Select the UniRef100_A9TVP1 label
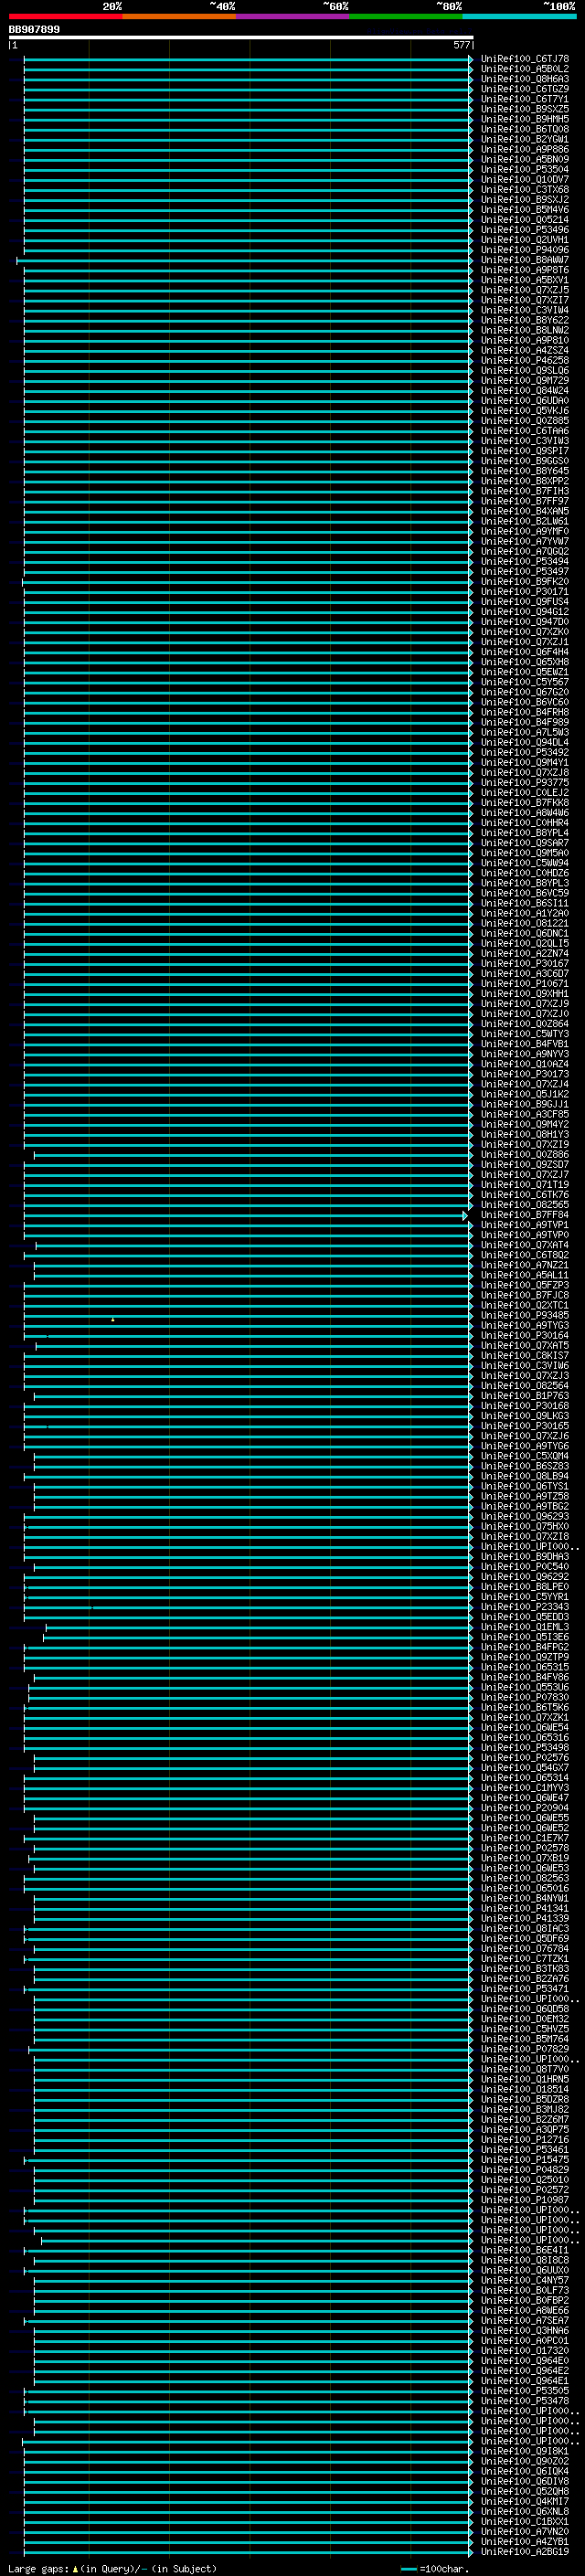The height and width of the screenshot is (2576, 585). pyautogui.click(x=525, y=1225)
